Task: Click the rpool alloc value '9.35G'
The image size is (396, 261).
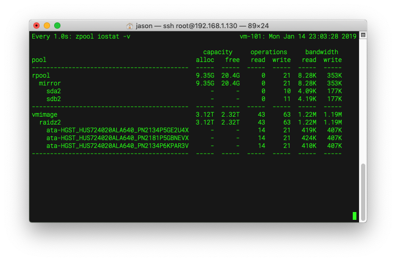Action: [205, 76]
